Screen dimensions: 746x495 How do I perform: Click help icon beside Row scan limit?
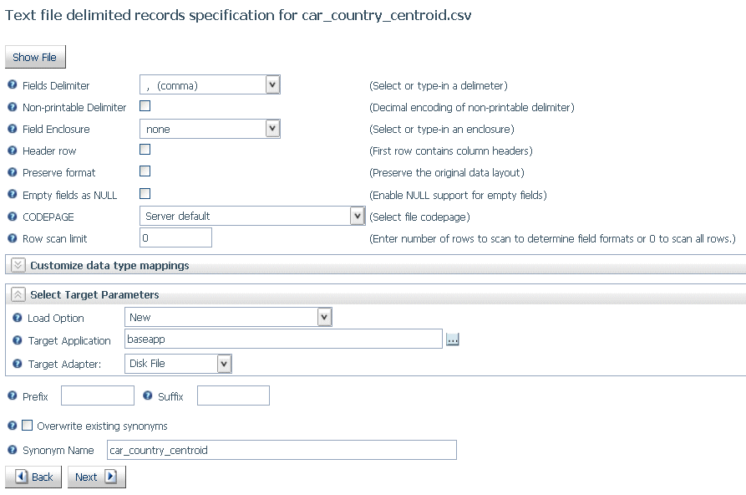coord(13,238)
